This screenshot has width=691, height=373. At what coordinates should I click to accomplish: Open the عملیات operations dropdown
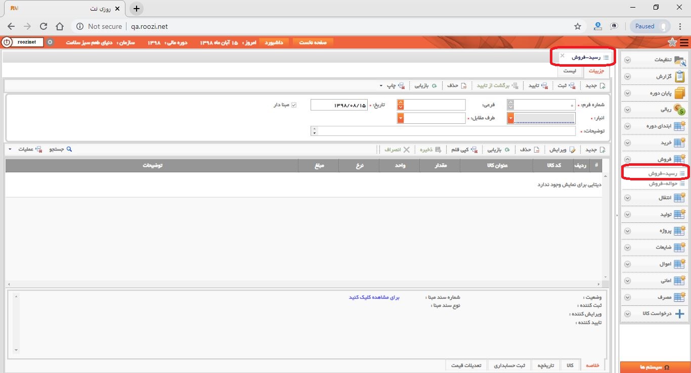(x=10, y=150)
